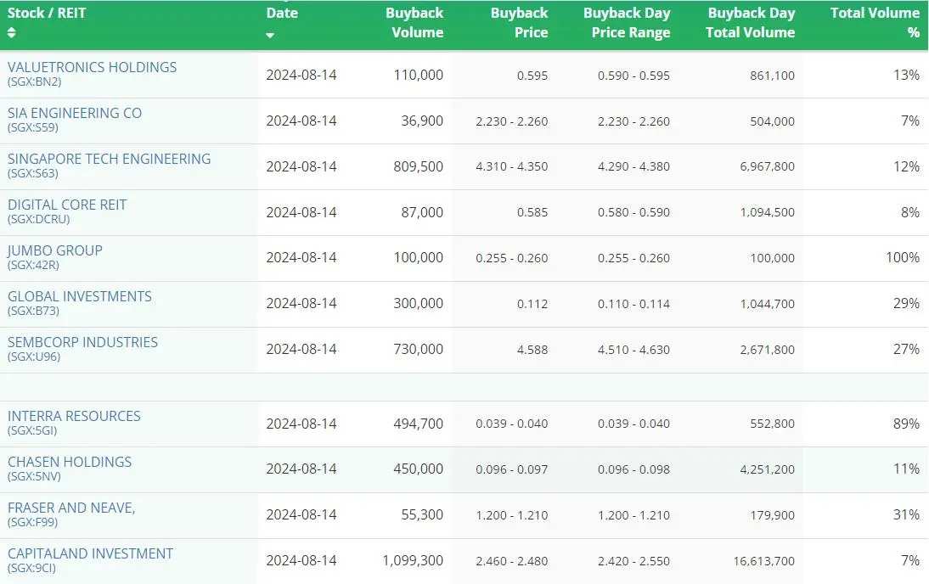
Task: Sort descending by Date arrow
Action: [x=270, y=36]
